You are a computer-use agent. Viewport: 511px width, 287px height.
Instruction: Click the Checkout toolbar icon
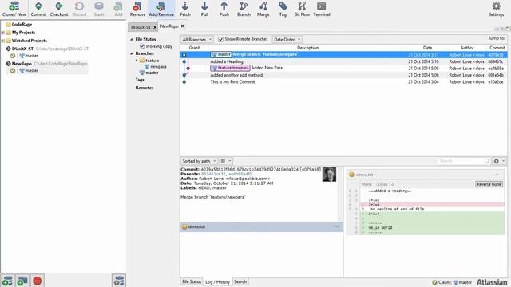click(59, 9)
